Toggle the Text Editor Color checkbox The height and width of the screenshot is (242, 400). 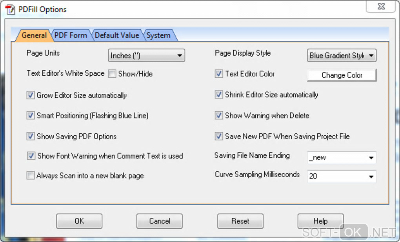[219, 74]
